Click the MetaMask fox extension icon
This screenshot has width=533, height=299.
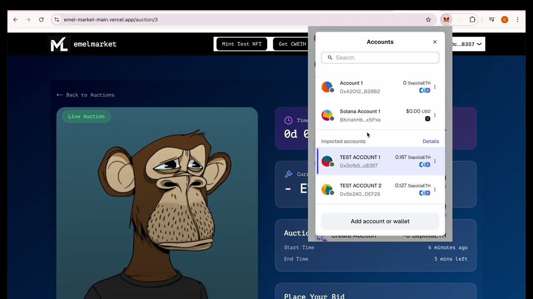click(x=446, y=20)
